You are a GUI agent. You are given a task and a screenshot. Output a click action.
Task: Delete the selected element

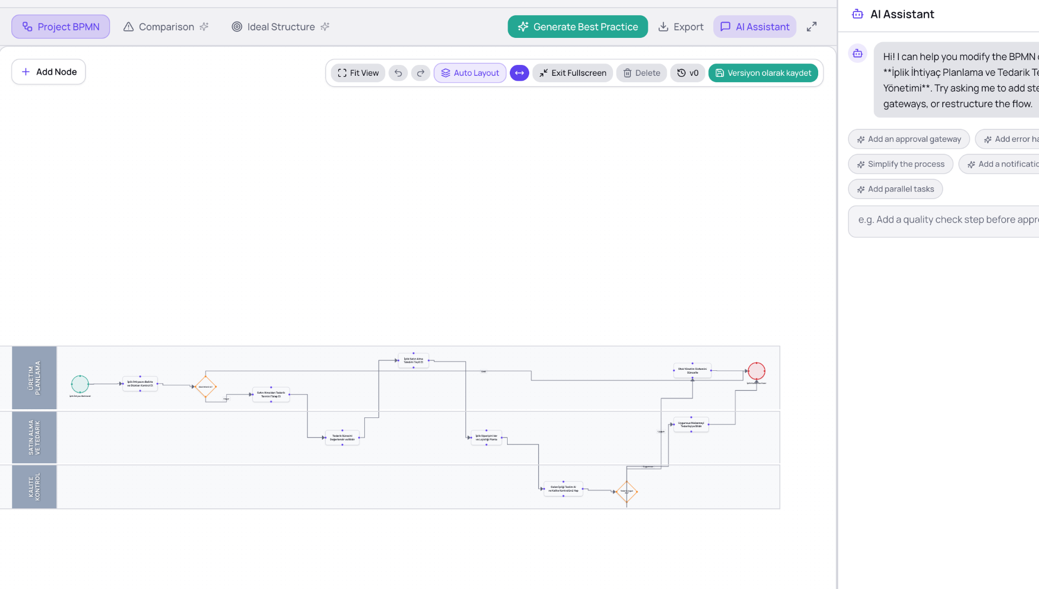click(x=641, y=73)
